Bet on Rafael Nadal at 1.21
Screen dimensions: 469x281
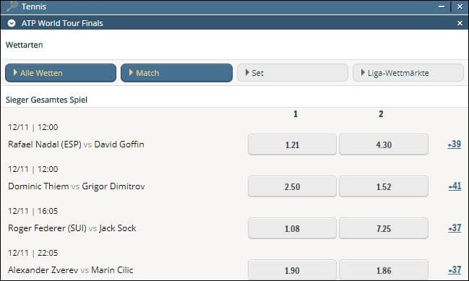click(x=292, y=144)
